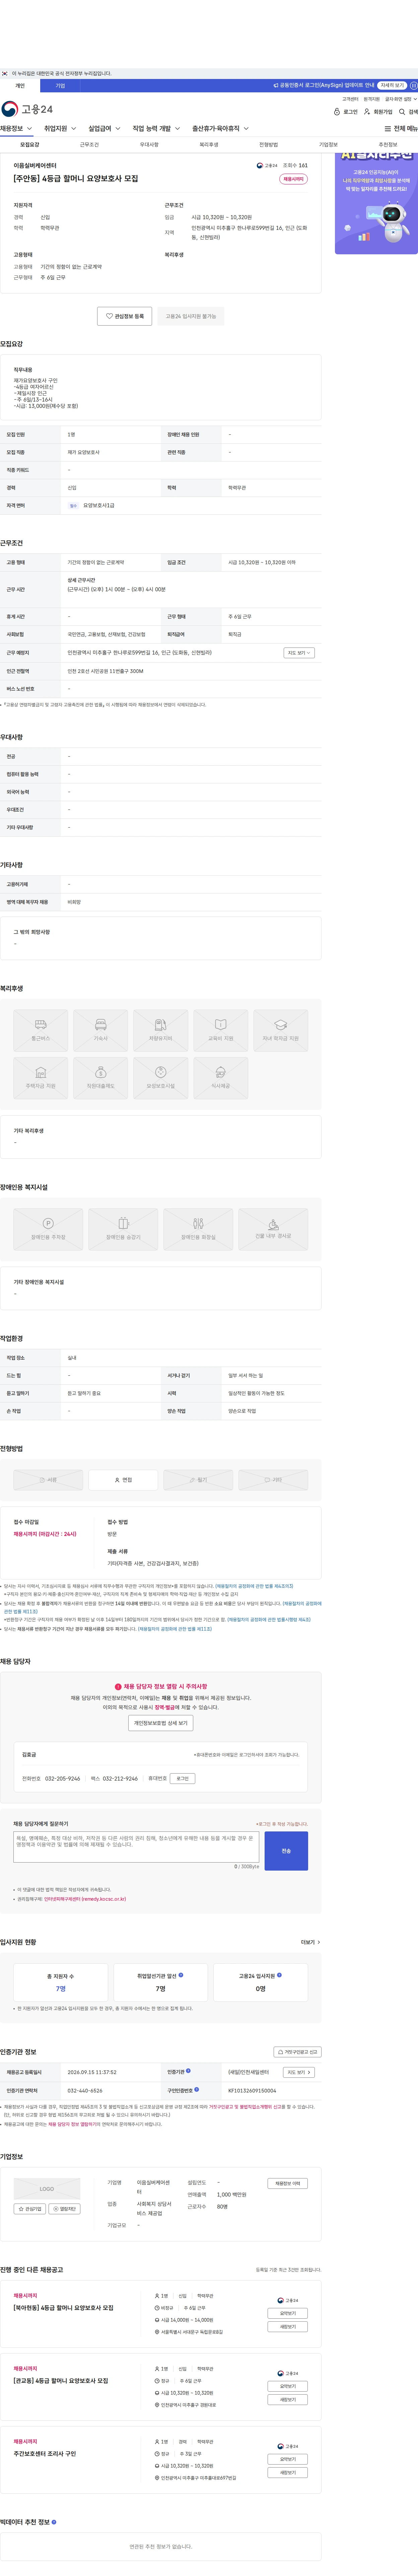418x2576 pixels.
Task: Click the 로그인 person icon
Action: pos(337,112)
